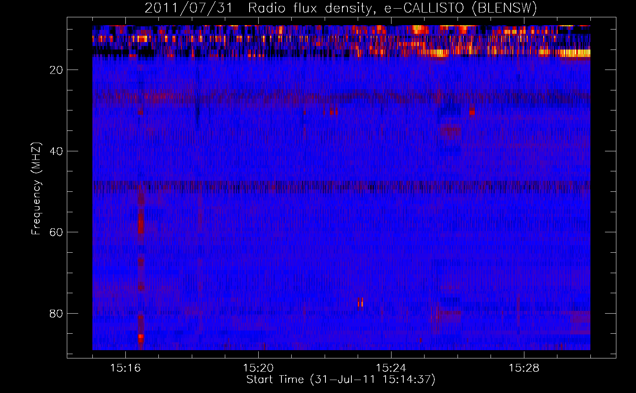Click the 'Start Time (31-Jul-11 15:14:37)' axis label
The image size is (636, 393).
click(341, 380)
